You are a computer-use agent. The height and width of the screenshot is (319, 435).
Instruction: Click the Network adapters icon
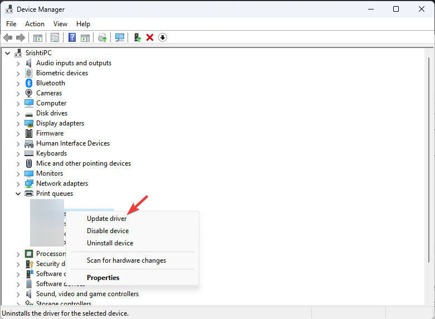[x=29, y=183]
